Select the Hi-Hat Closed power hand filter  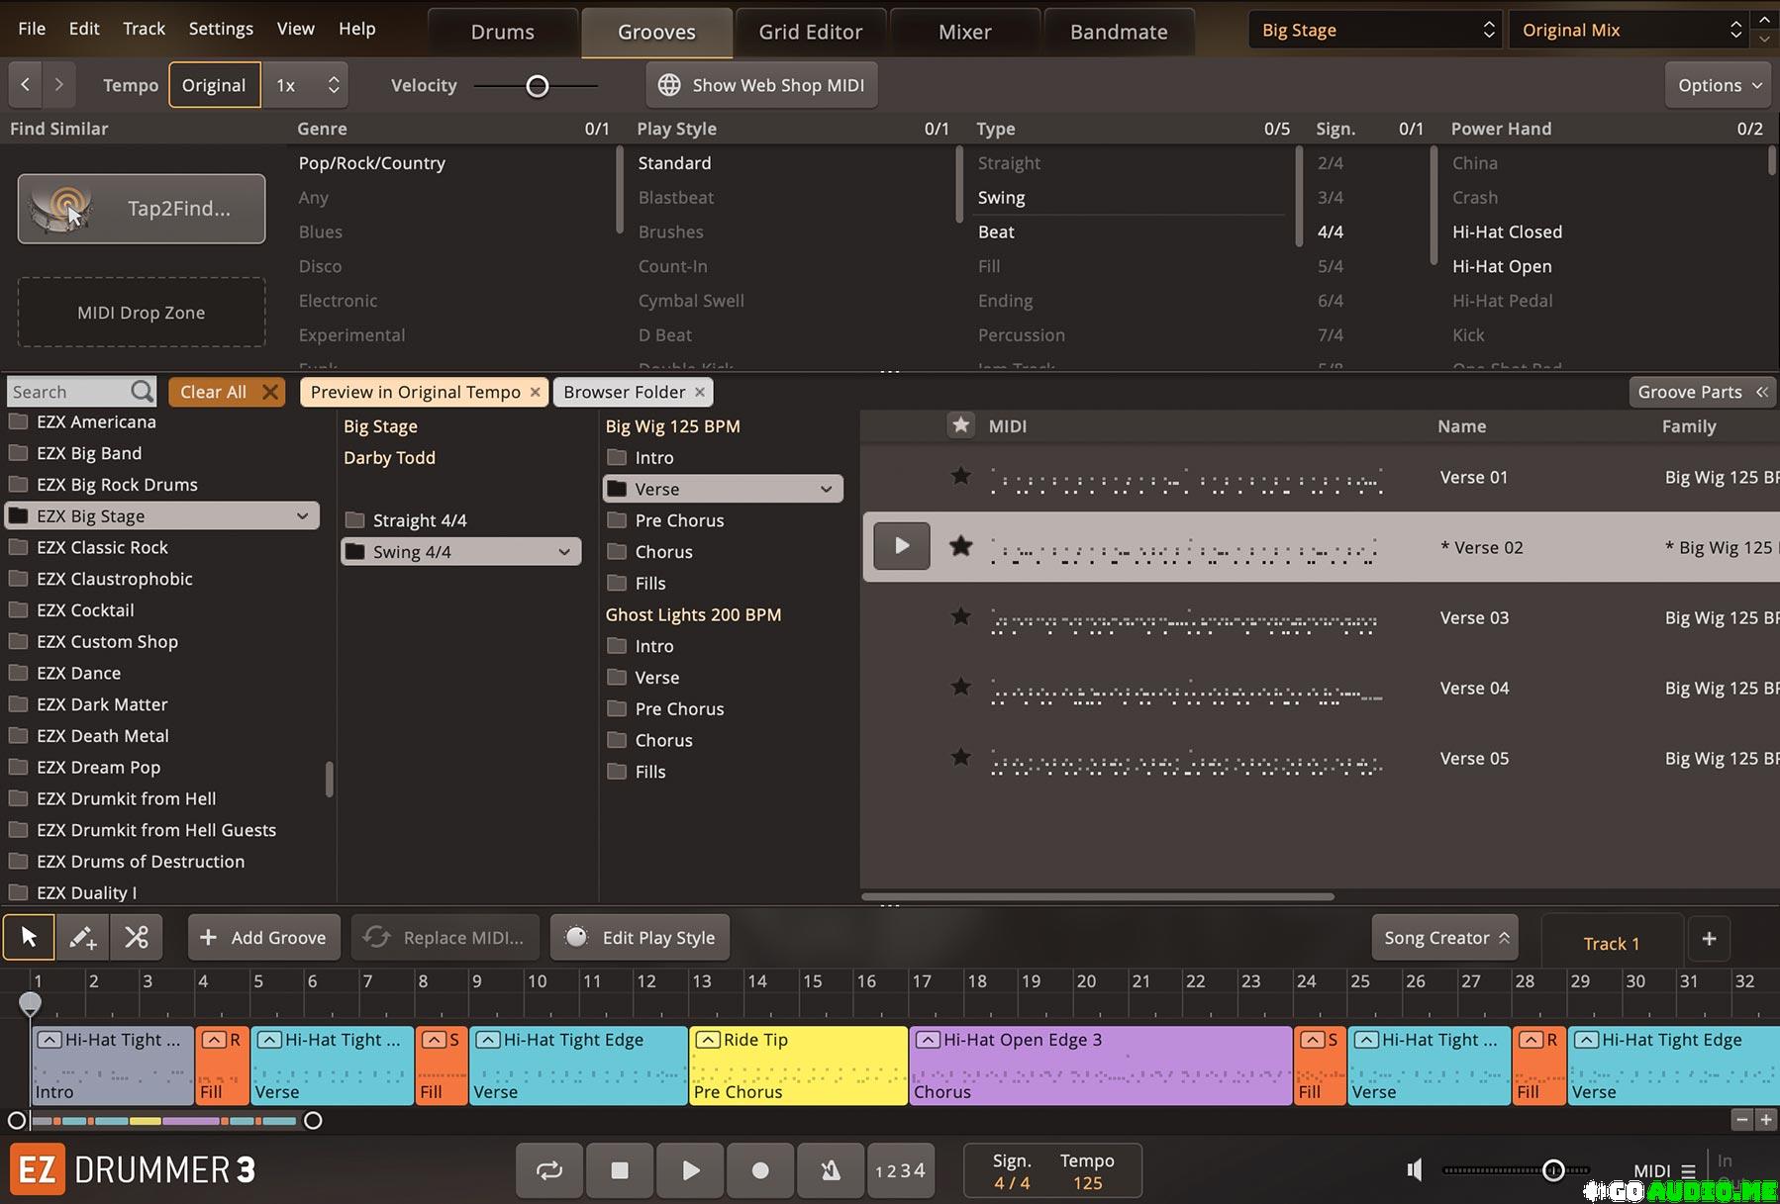point(1507,232)
